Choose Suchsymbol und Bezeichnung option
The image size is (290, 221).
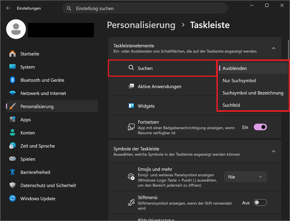point(253,93)
